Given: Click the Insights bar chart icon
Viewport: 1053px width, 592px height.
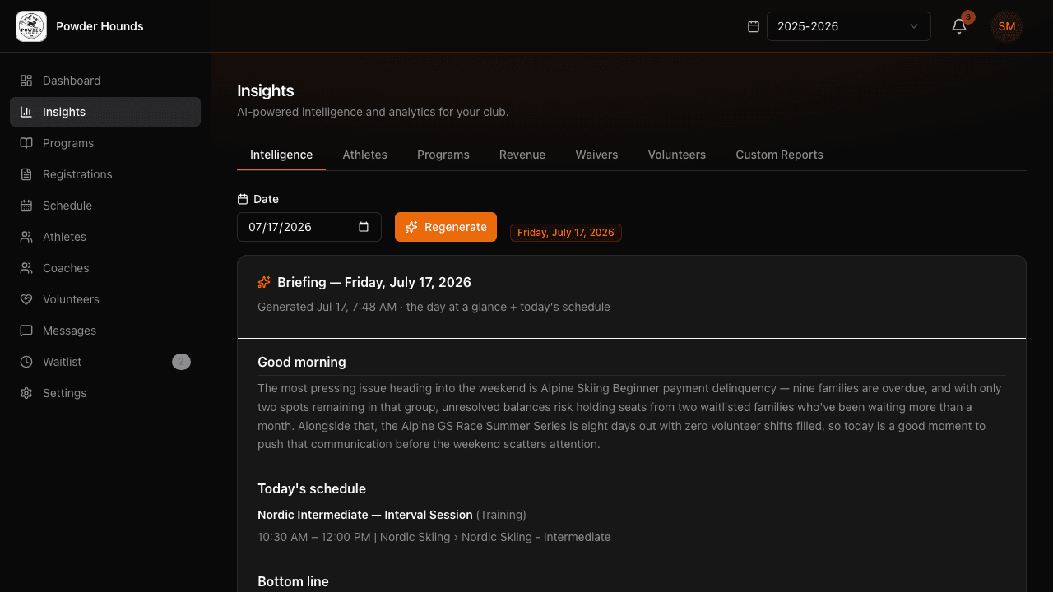Looking at the screenshot, I should [x=26, y=112].
